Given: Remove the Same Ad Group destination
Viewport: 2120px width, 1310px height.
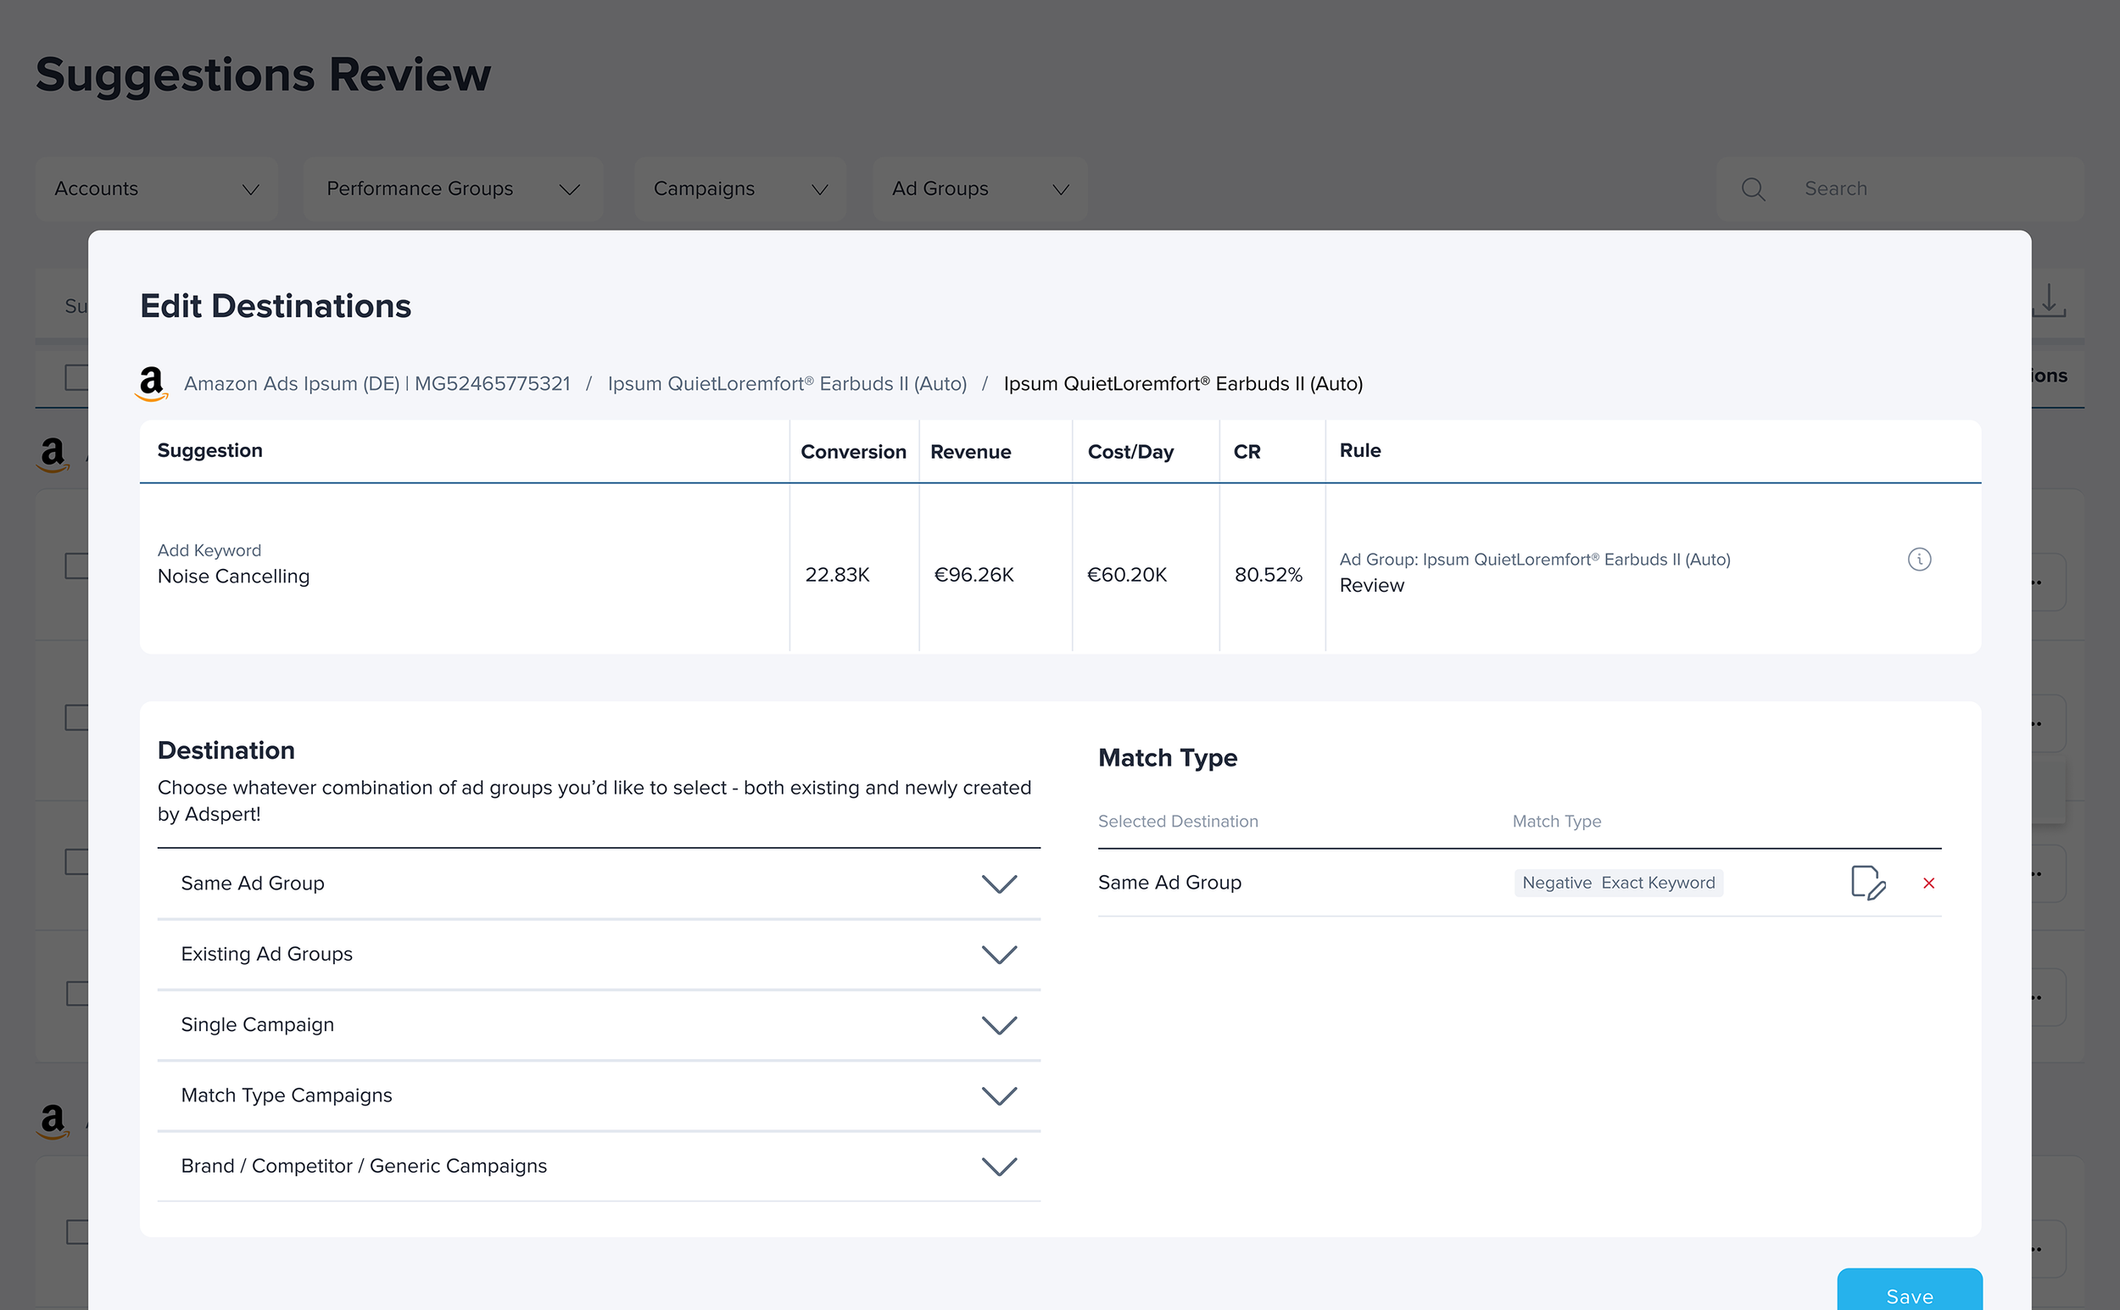Looking at the screenshot, I should tap(1928, 883).
